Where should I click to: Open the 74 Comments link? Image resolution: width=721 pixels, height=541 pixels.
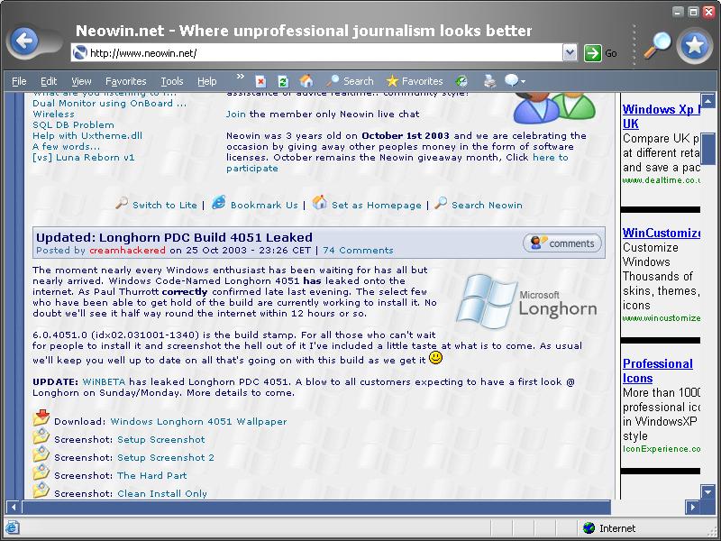click(358, 251)
